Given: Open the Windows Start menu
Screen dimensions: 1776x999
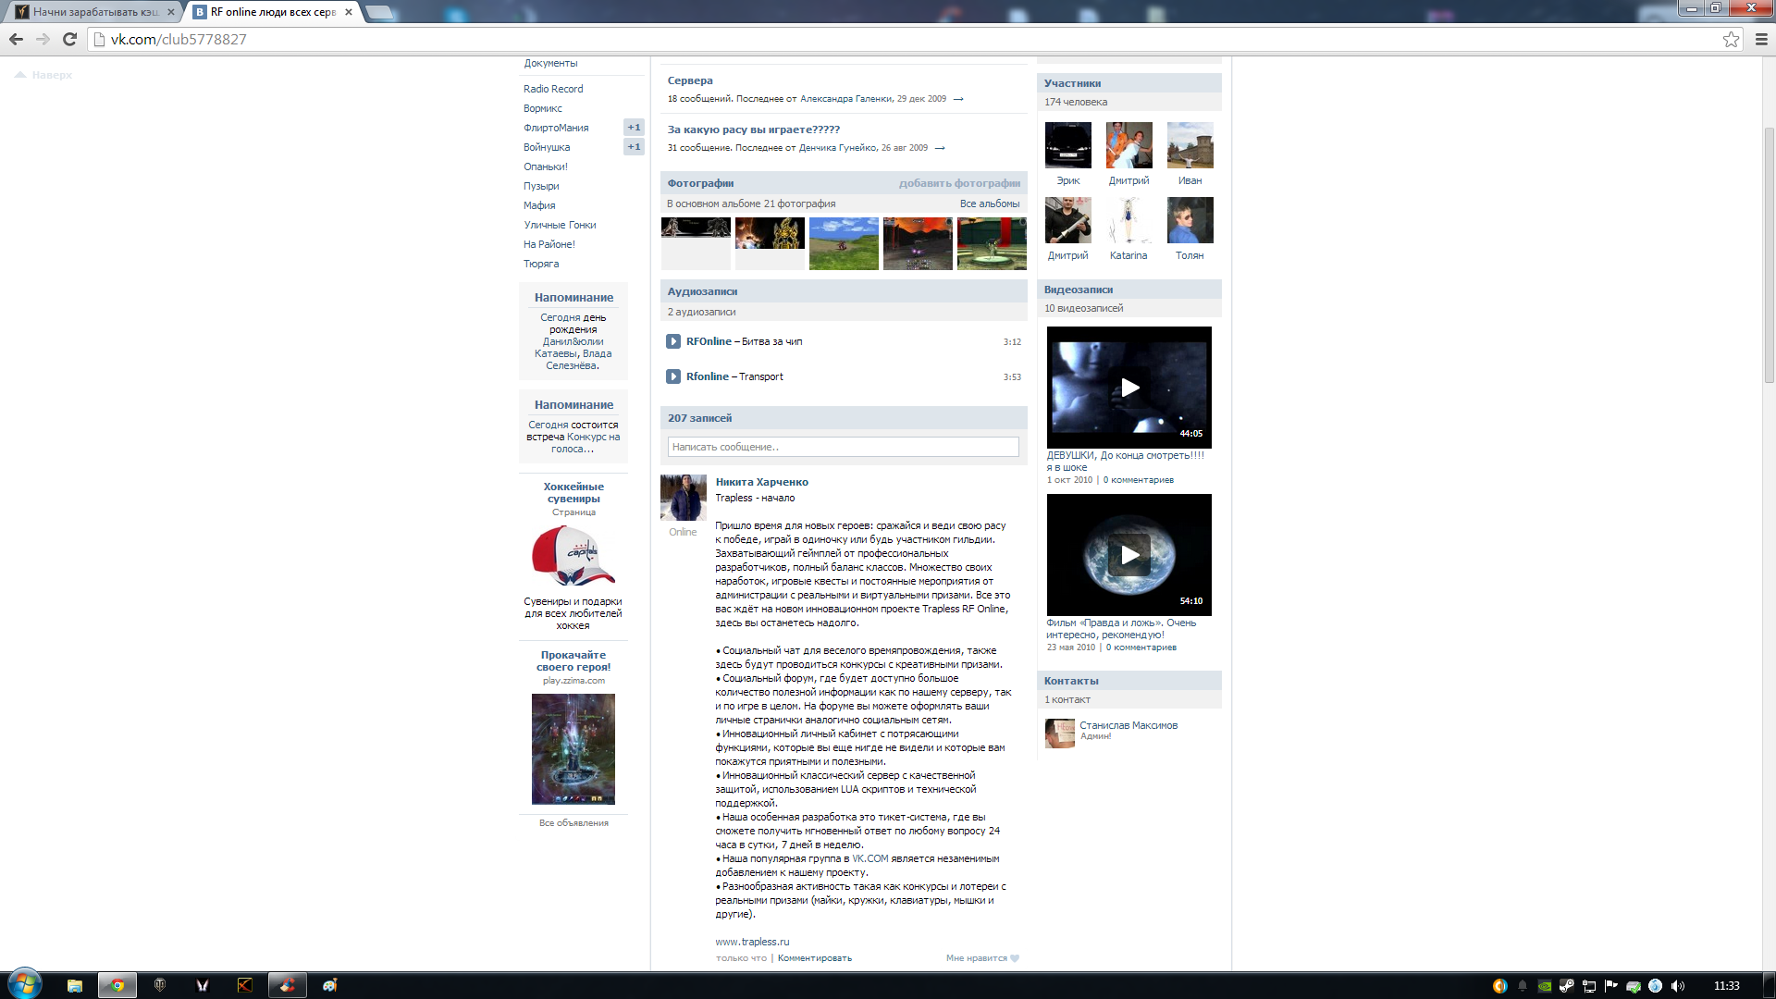Looking at the screenshot, I should 24,984.
